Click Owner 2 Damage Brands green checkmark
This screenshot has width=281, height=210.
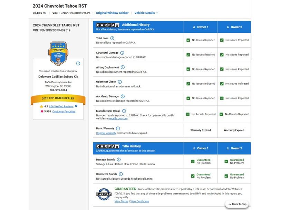coord(226,161)
